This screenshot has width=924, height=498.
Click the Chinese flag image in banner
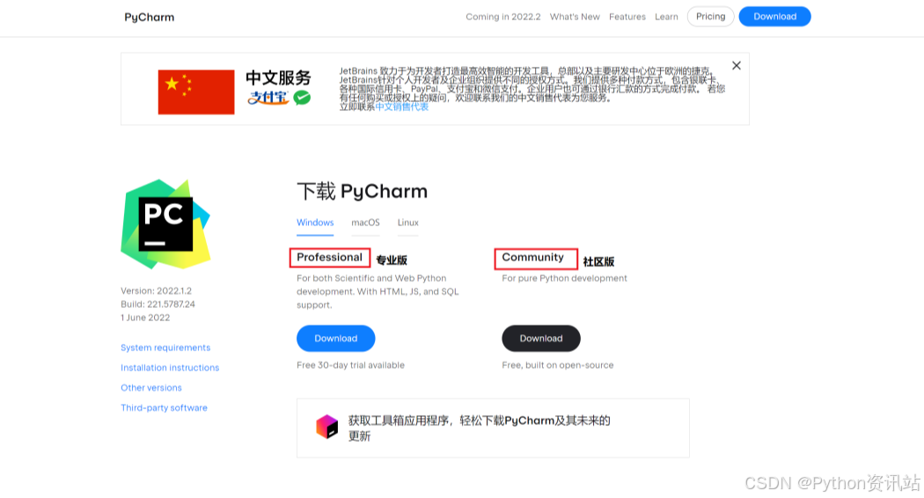pyautogui.click(x=195, y=92)
